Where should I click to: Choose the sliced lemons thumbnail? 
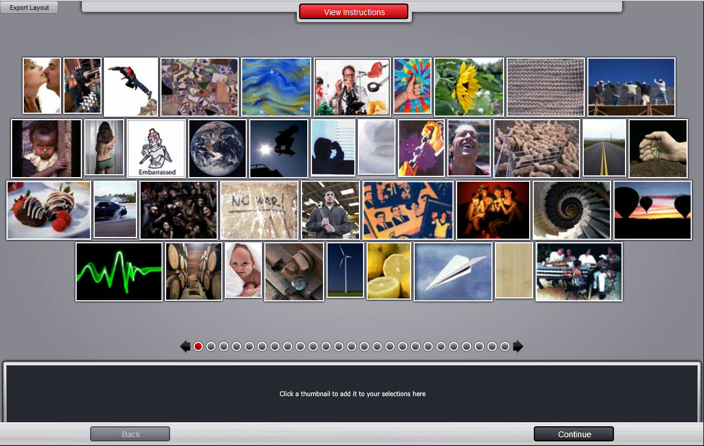point(389,271)
